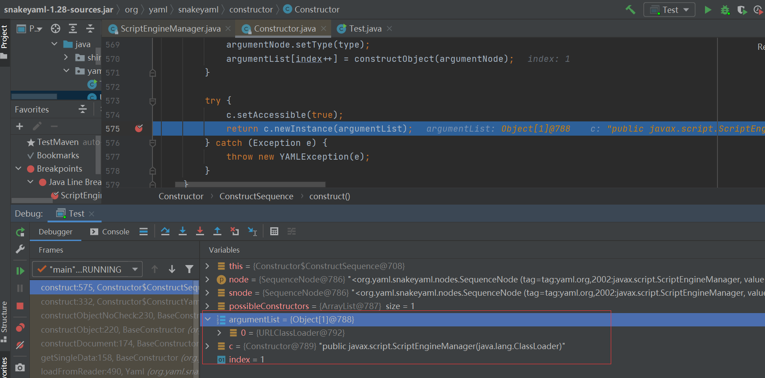Open the main thread selector dropdown

click(x=88, y=269)
